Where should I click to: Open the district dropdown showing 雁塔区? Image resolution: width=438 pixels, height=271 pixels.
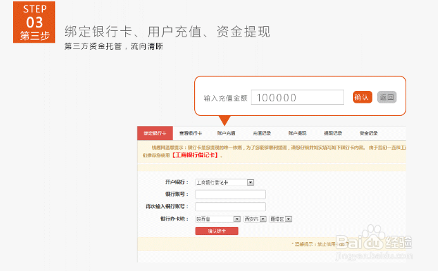(x=280, y=219)
